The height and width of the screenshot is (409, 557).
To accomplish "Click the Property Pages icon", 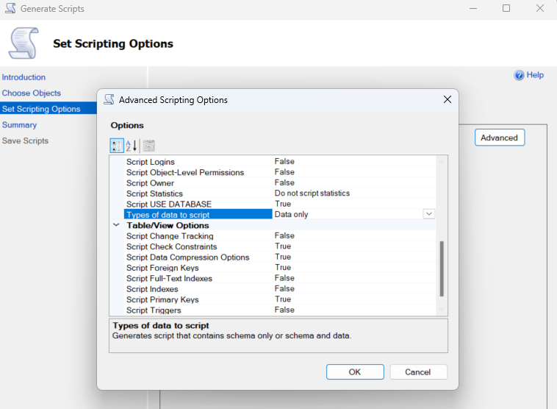I will click(x=148, y=146).
